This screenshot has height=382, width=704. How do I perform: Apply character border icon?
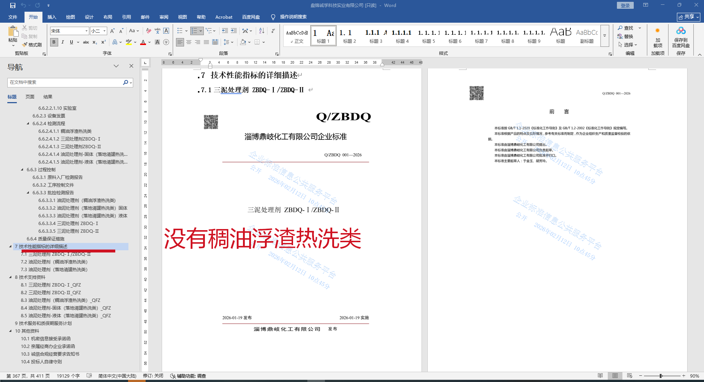[166, 31]
